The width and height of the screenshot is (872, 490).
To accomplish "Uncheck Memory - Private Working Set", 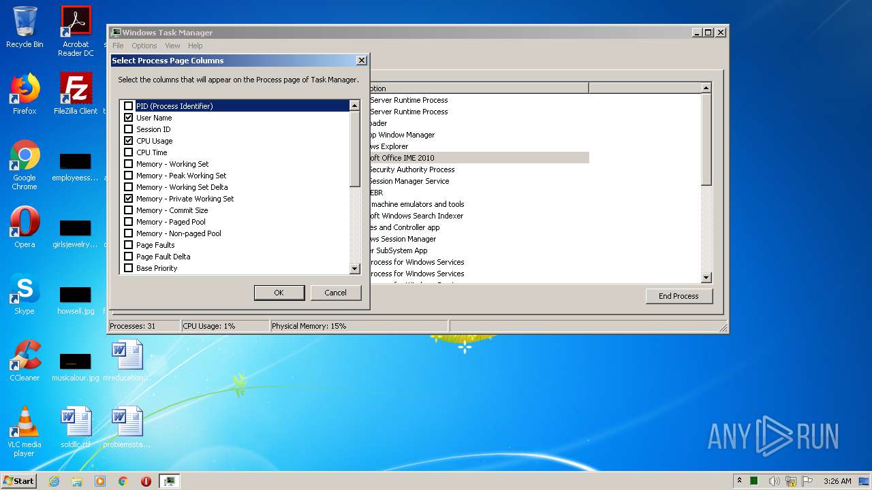I will 128,199.
